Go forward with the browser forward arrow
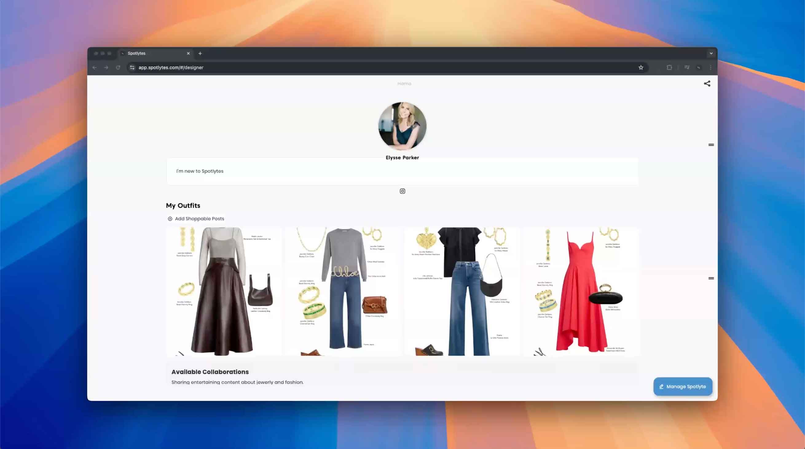This screenshot has width=805, height=449. click(106, 68)
